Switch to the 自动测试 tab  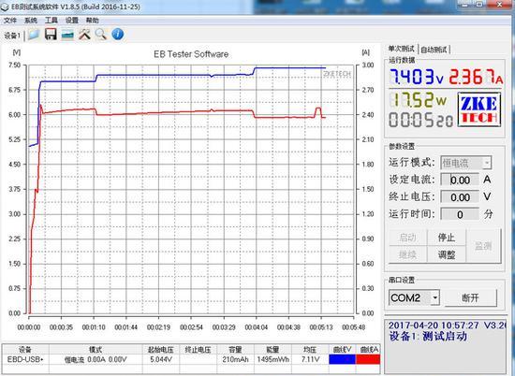pyautogui.click(x=434, y=50)
